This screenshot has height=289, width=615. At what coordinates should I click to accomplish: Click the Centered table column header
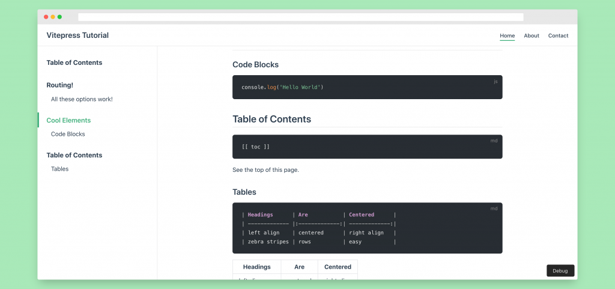[338, 267]
